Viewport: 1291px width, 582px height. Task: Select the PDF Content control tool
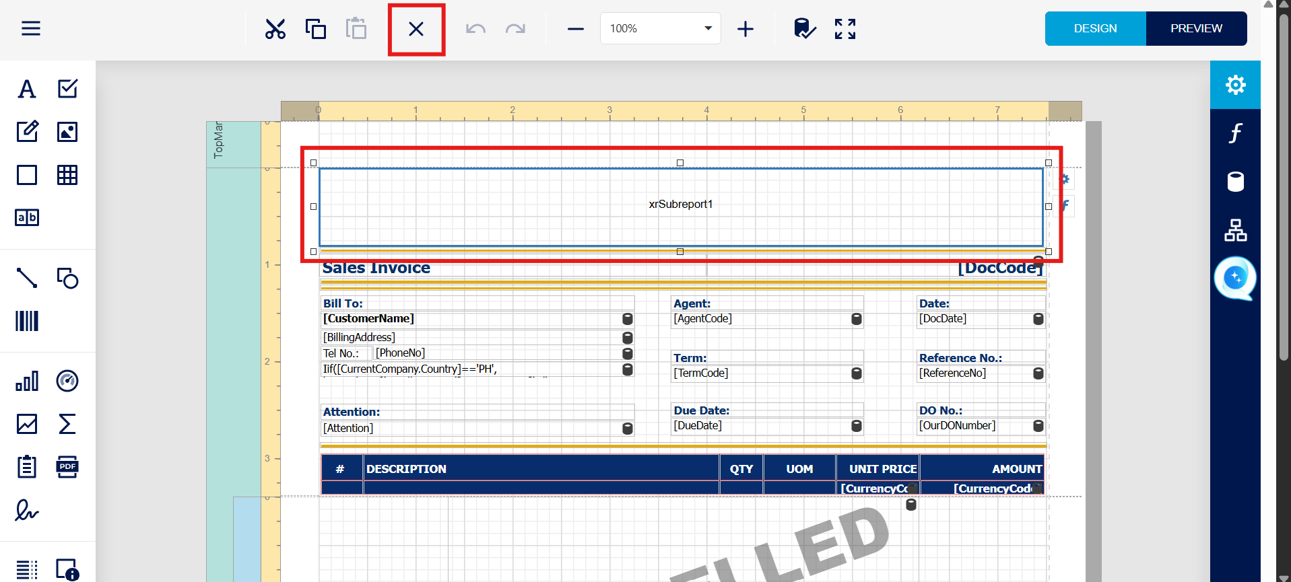[67, 467]
